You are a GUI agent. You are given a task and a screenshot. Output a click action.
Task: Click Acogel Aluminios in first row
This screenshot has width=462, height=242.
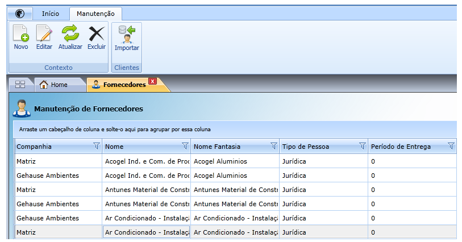pyautogui.click(x=235, y=161)
